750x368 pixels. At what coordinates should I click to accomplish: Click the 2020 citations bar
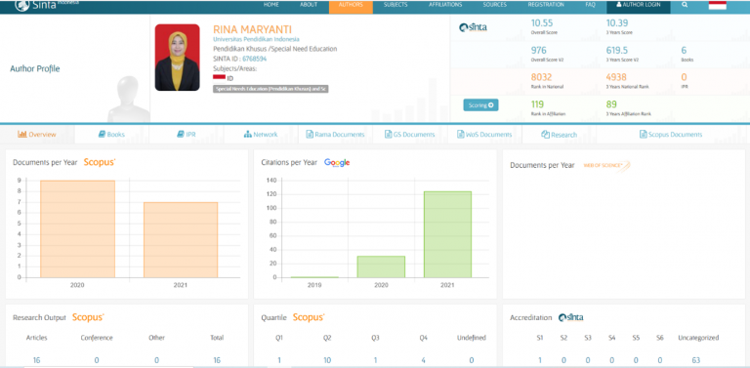(381, 266)
